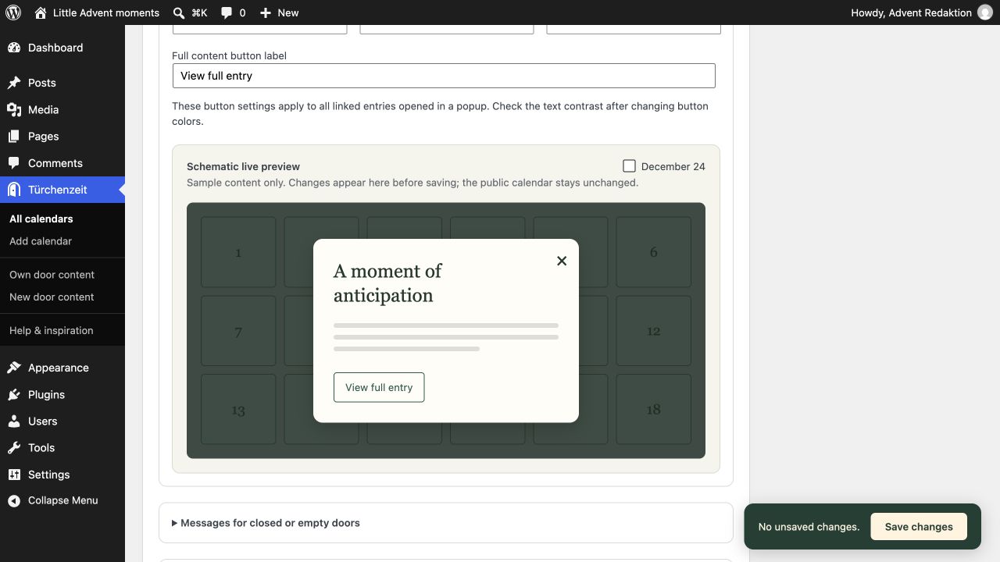Click the Plugins plug icon

click(14, 395)
